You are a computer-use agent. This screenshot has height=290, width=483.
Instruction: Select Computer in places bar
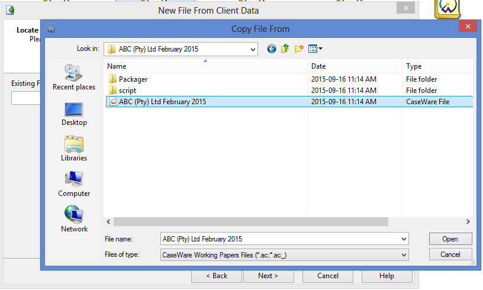[x=74, y=184]
